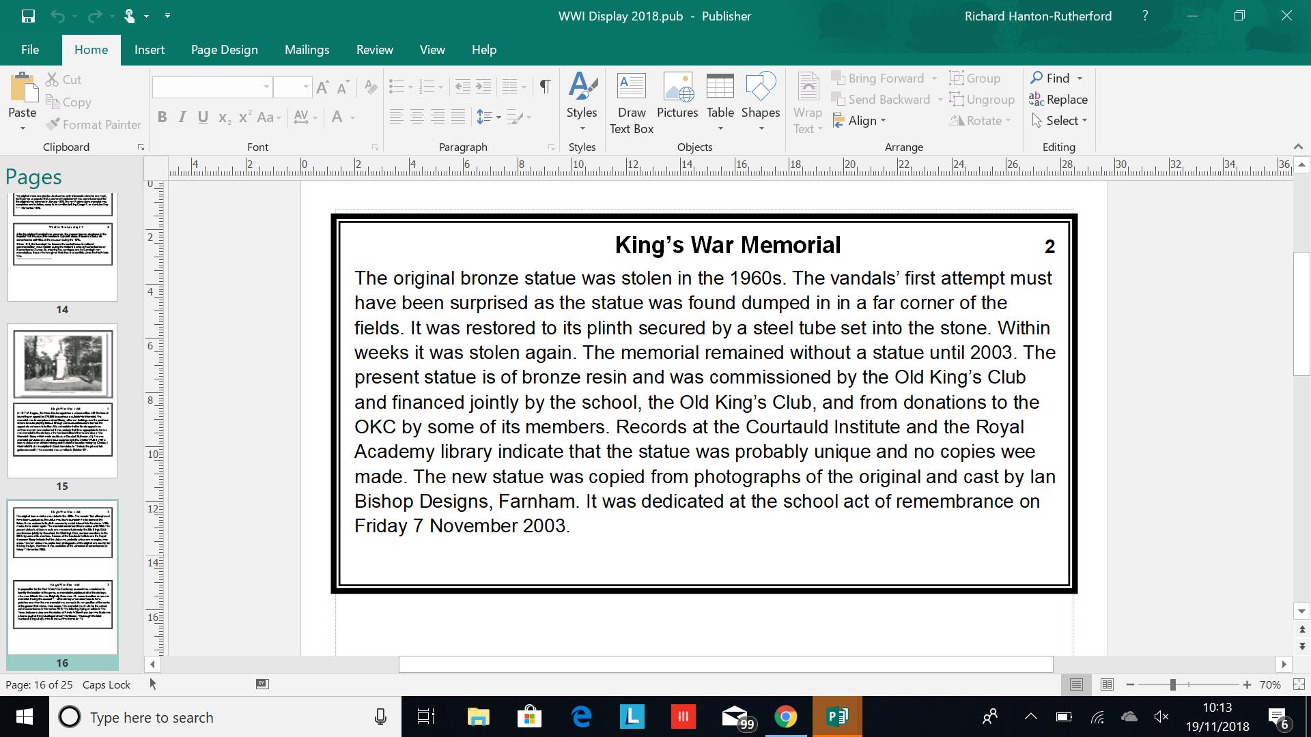Click the Draw Text Box icon
Viewport: 1311px width, 737px height.
[631, 87]
